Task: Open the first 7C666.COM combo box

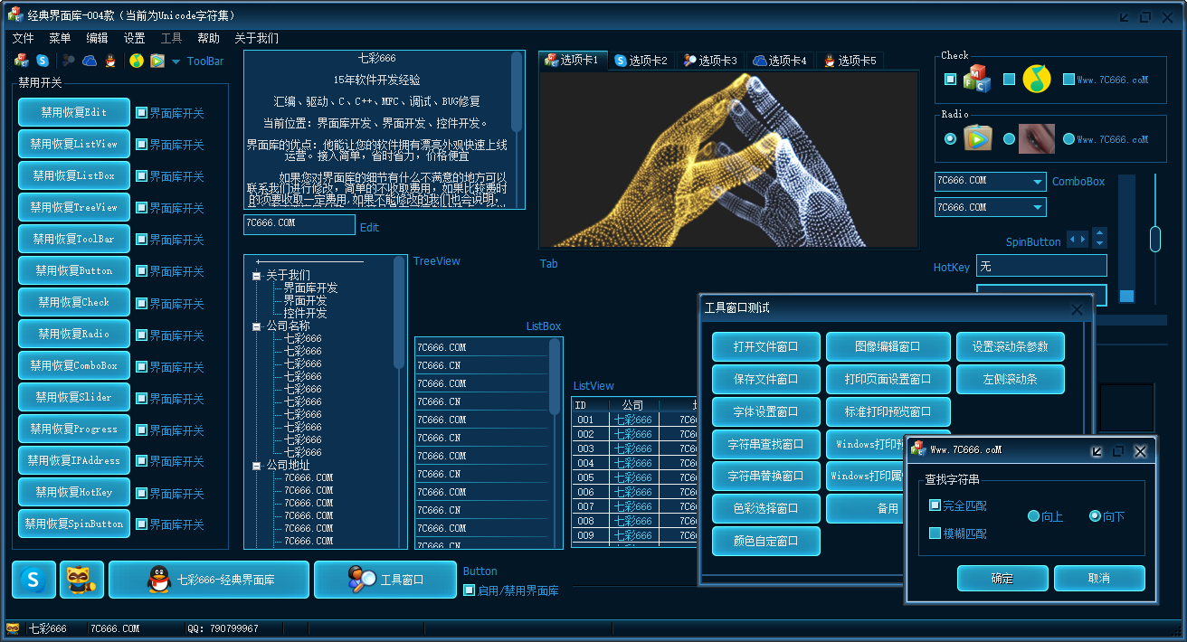Action: point(1037,182)
